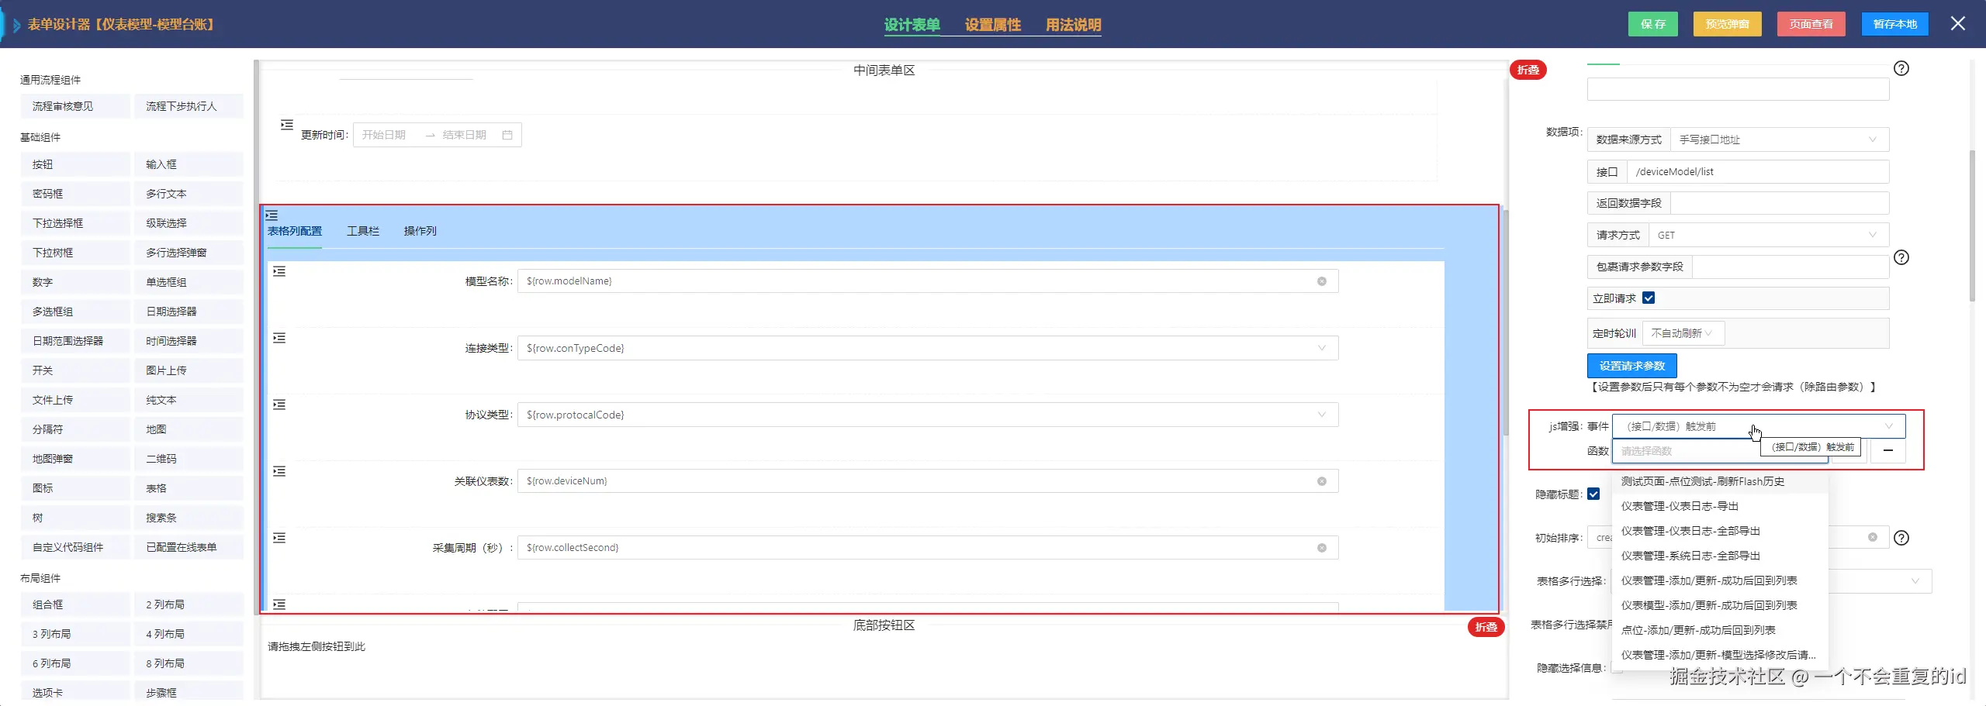The height and width of the screenshot is (706, 1986).
Task: Open the 数据来源方式 dropdown
Action: pyautogui.click(x=1780, y=139)
